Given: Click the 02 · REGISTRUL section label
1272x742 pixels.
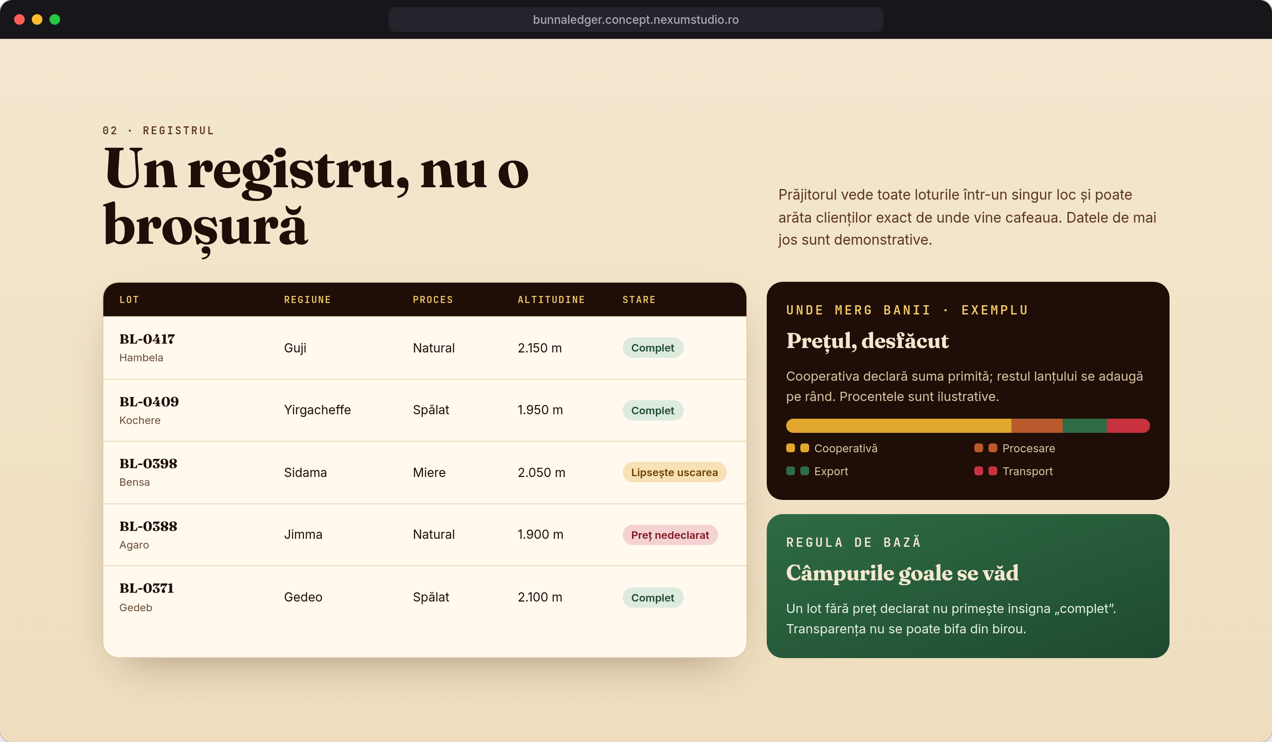Looking at the screenshot, I should (159, 131).
